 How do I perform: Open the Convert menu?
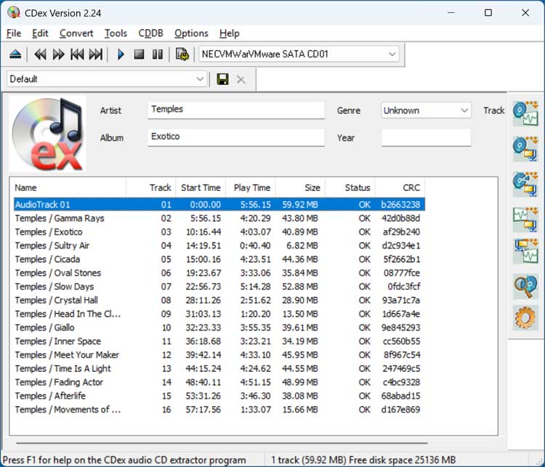point(76,33)
